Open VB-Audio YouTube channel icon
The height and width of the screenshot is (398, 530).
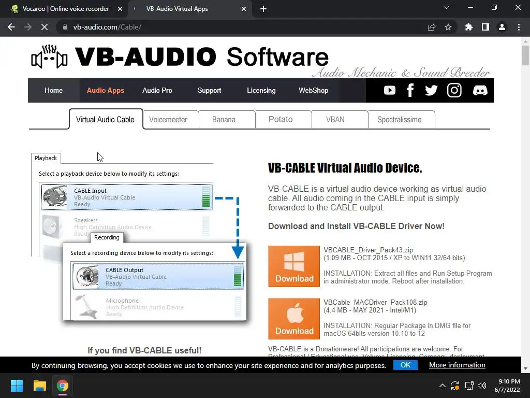tap(389, 90)
